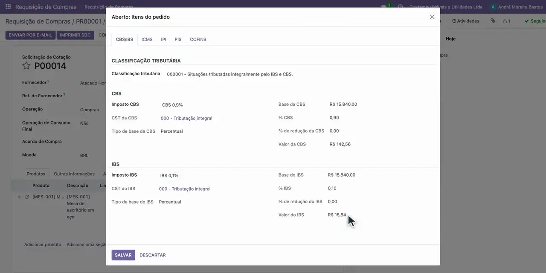Image resolution: width=546 pixels, height=273 pixels.
Task: Edit the Valor da CBS field
Action: (x=340, y=144)
